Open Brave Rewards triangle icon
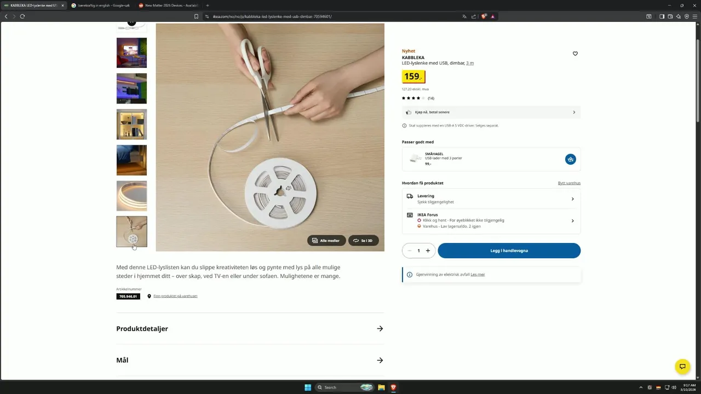701x394 pixels. 492,16
